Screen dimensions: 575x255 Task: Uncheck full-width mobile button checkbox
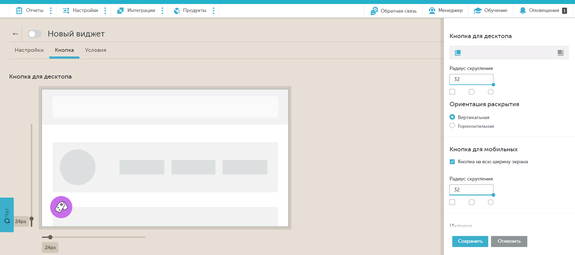click(x=452, y=162)
